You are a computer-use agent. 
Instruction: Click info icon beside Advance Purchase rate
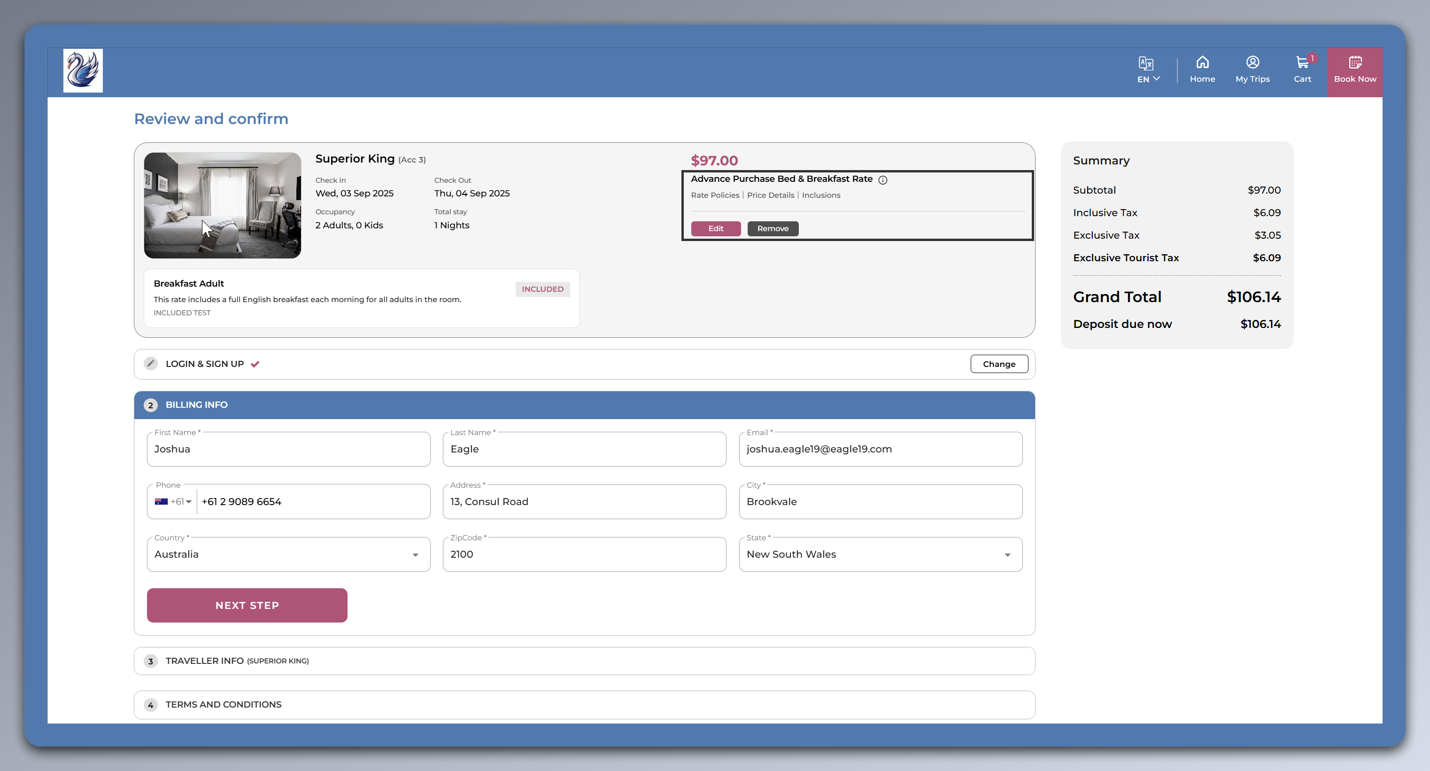(x=882, y=180)
